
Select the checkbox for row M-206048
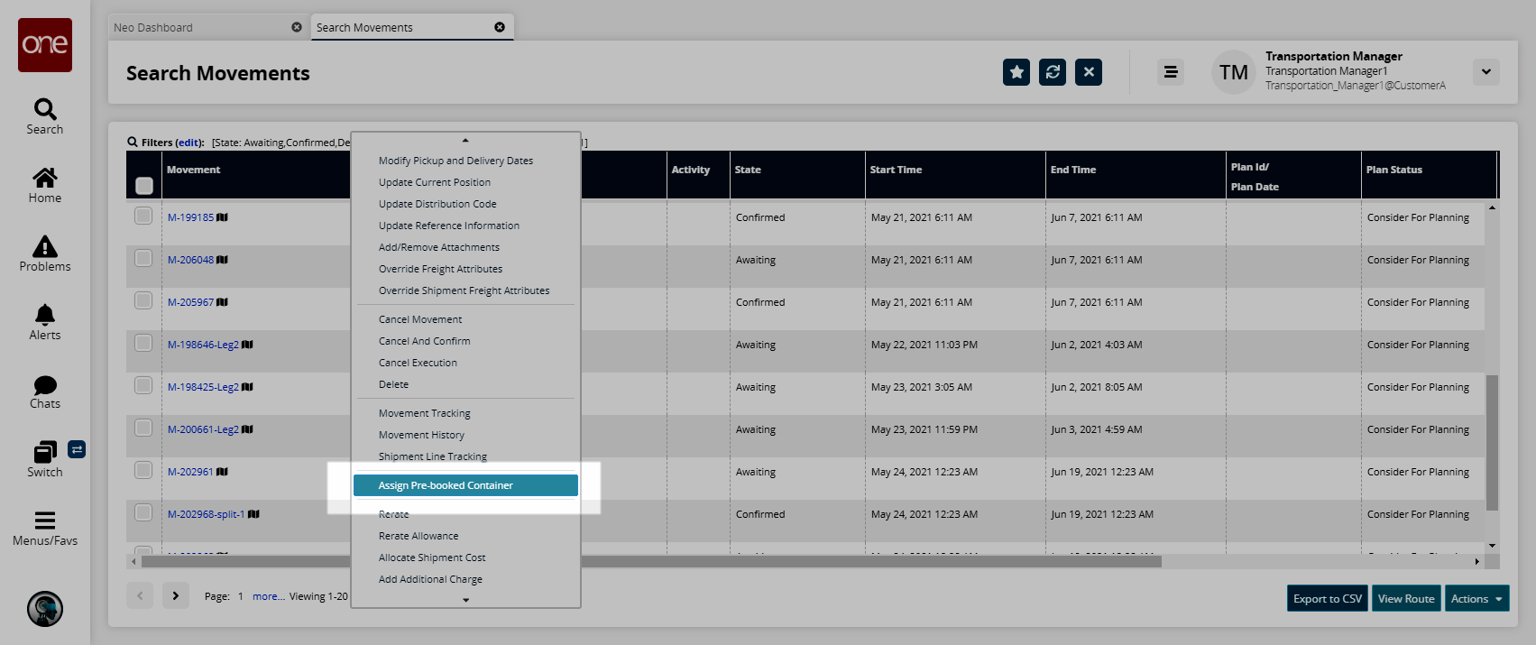[x=143, y=258]
